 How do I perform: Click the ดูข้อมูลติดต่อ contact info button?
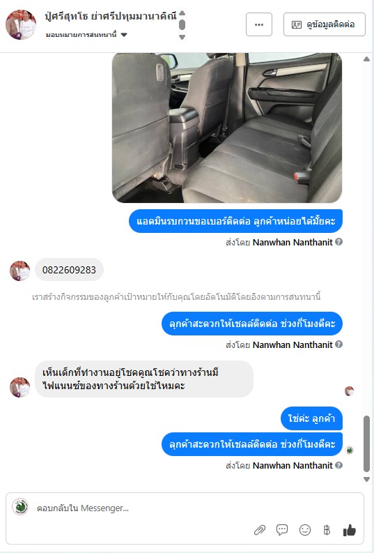tap(325, 24)
